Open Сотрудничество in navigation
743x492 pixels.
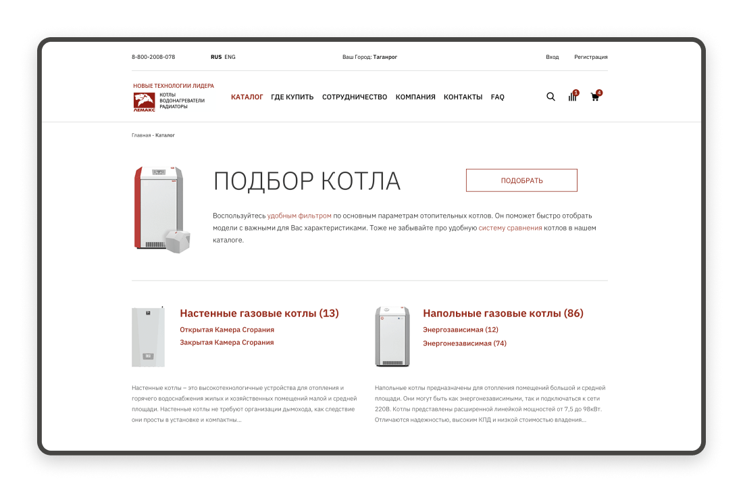pyautogui.click(x=355, y=97)
